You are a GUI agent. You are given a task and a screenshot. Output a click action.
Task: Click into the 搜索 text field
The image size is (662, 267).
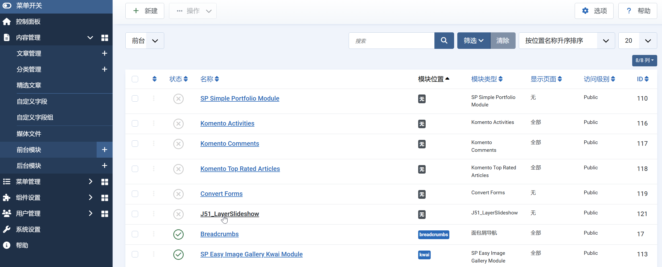point(391,41)
